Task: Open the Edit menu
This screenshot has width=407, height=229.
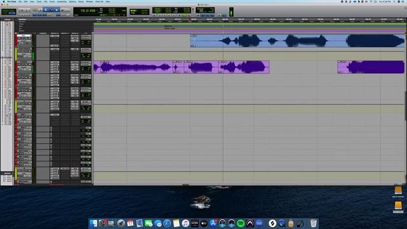Action: pyautogui.click(x=25, y=1)
